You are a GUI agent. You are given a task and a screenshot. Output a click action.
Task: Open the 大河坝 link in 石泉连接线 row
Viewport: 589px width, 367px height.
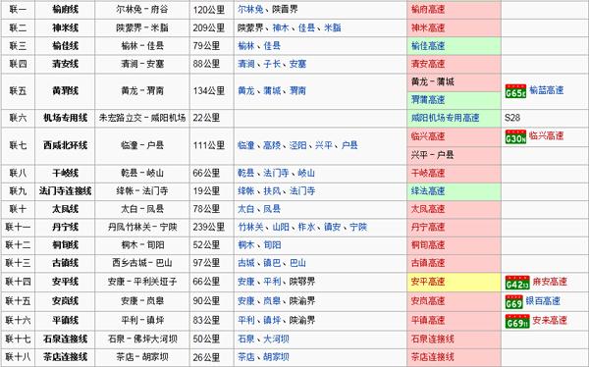tap(276, 339)
